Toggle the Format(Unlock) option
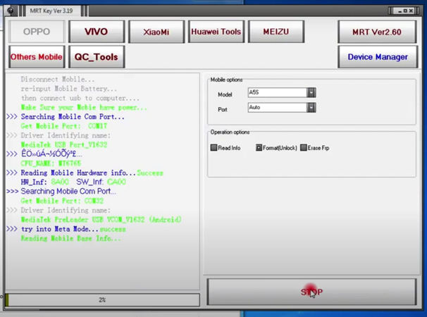The width and height of the screenshot is (427, 317). [259, 148]
